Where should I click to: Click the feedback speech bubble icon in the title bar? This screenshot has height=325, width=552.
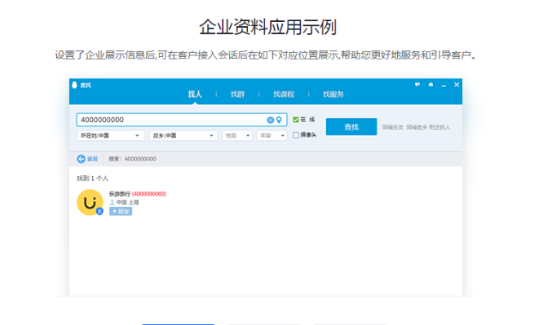pos(417,85)
